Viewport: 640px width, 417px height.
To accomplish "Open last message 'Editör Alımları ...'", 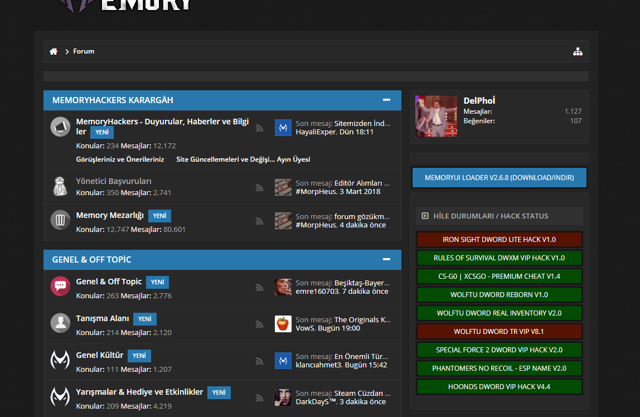I will 362,183.
